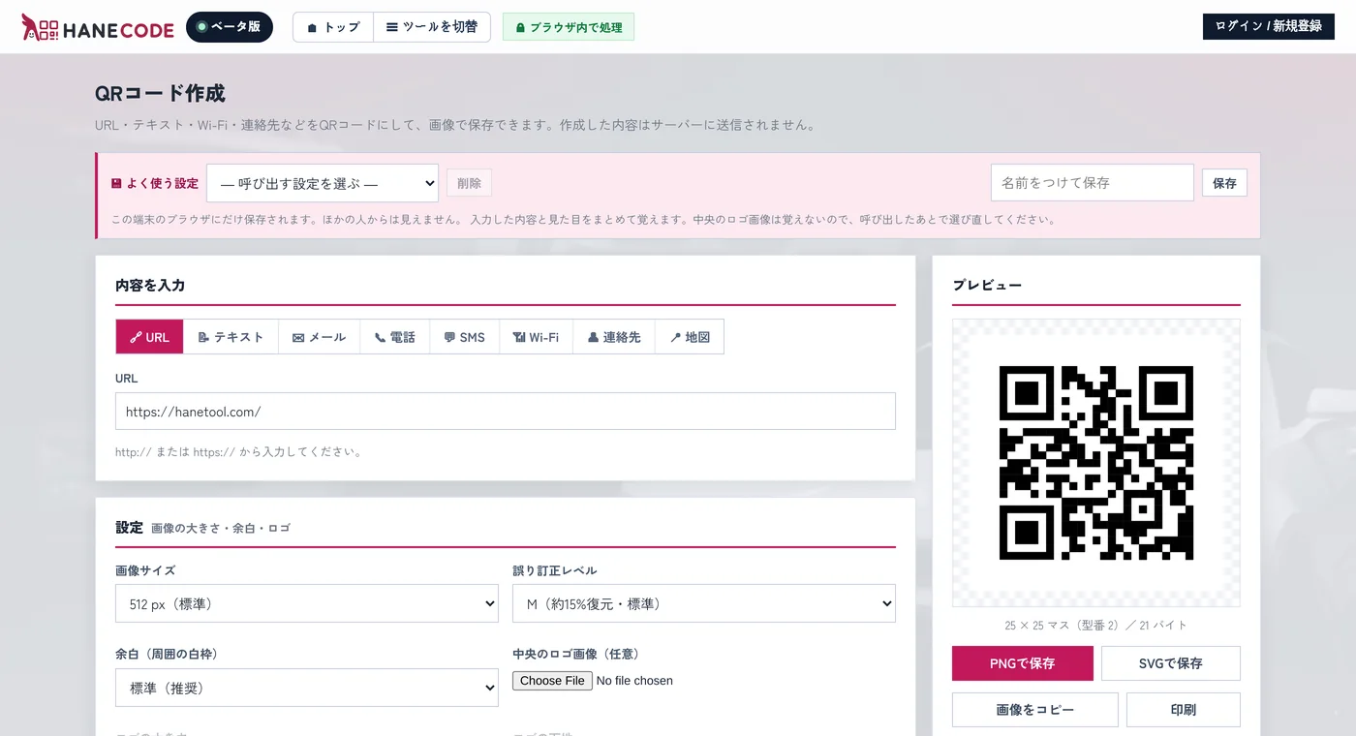Image resolution: width=1356 pixels, height=736 pixels.
Task: Open ログイン / 新規登録
Action: pos(1268,26)
